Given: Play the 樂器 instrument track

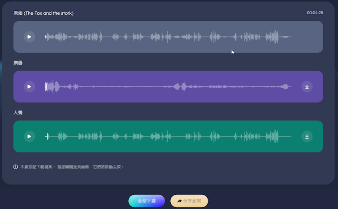Looking at the screenshot, I should pyautogui.click(x=29, y=86).
